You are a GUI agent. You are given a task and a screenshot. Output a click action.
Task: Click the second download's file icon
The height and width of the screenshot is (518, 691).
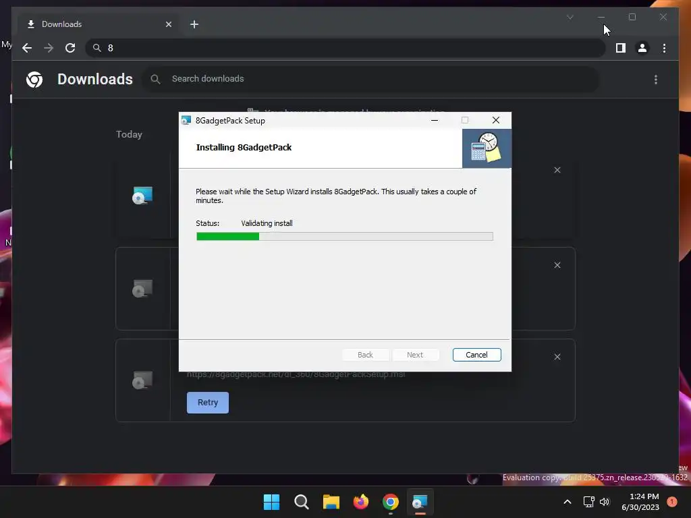coord(142,289)
